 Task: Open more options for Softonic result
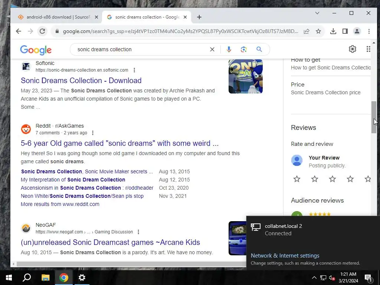[134, 70]
